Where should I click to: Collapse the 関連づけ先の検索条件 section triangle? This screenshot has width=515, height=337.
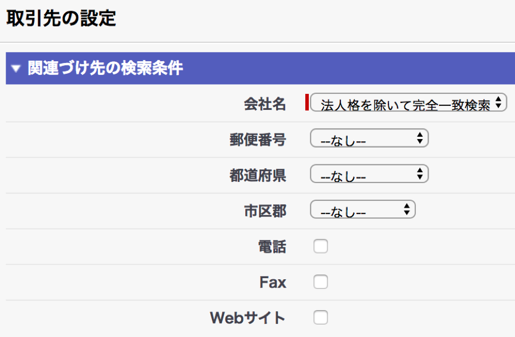click(x=16, y=69)
